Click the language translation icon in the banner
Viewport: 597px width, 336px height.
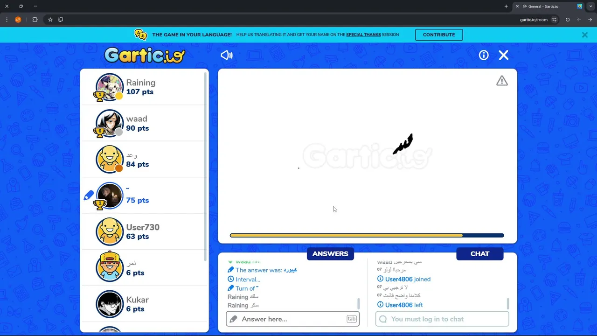pos(140,35)
